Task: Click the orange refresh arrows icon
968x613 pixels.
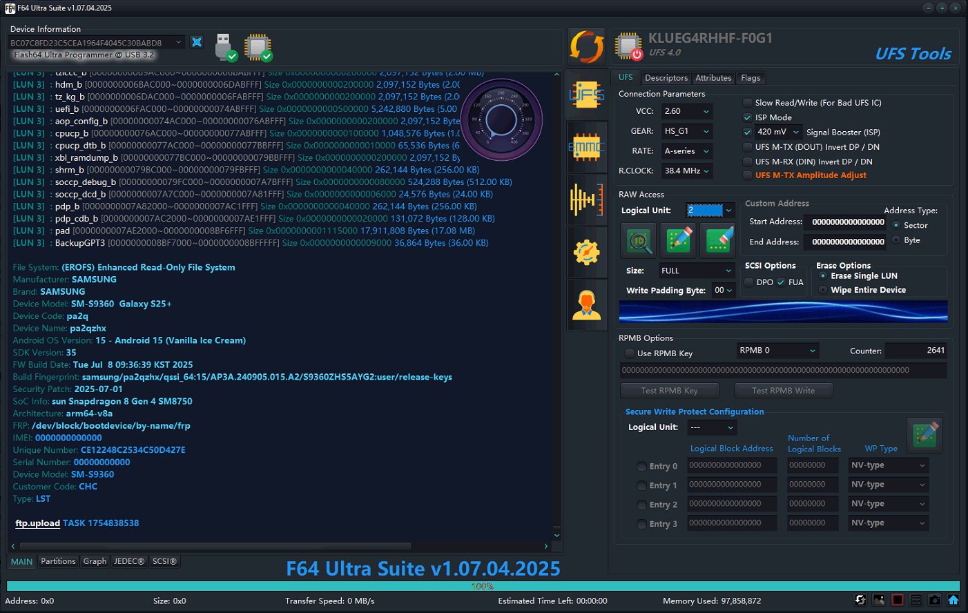Action: point(586,47)
